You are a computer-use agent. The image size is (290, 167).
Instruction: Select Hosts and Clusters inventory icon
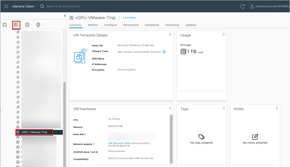[x=5, y=25]
